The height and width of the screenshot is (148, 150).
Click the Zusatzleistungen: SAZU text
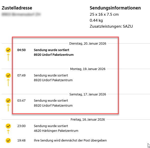tap(111, 26)
